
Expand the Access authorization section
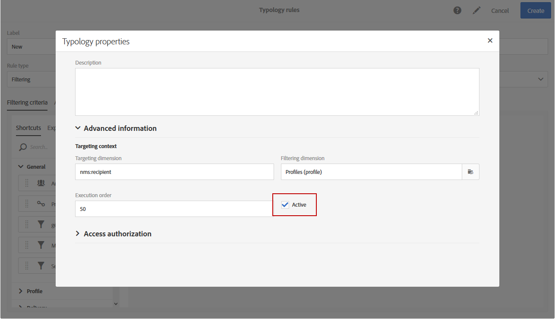78,234
